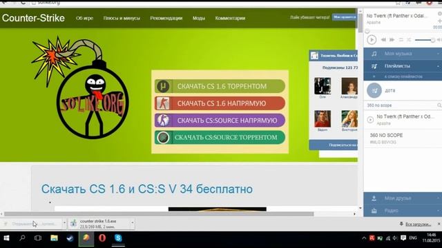Open 'Моя музыка' section in player
Screen dimensions: 442x248
coord(403,54)
